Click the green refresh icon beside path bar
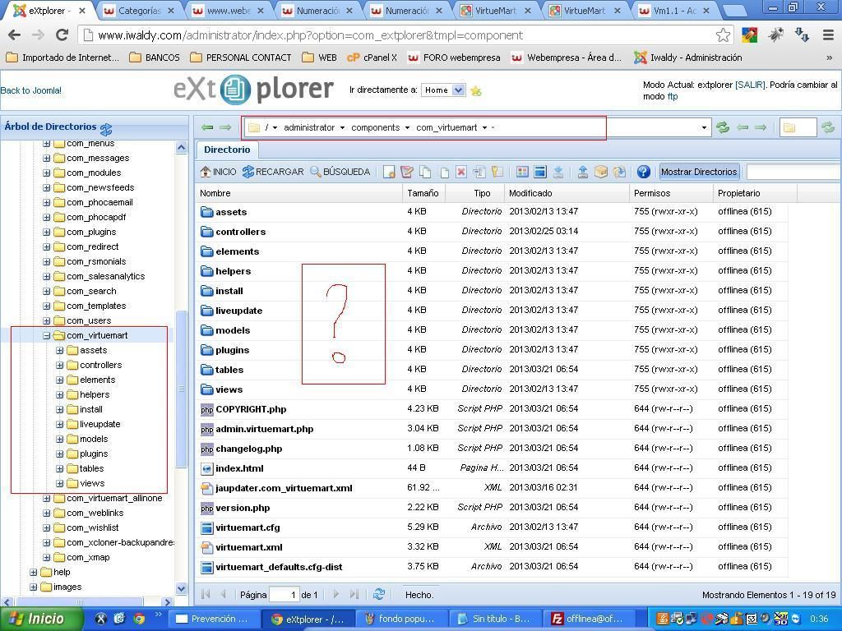This screenshot has width=842, height=631. click(723, 127)
